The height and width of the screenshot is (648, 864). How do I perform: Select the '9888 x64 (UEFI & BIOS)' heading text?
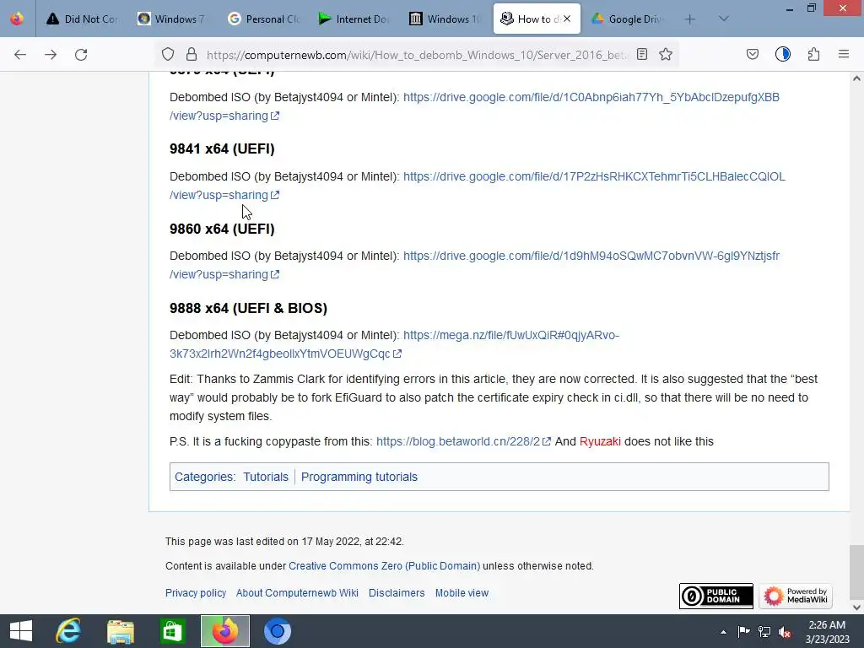249,308
